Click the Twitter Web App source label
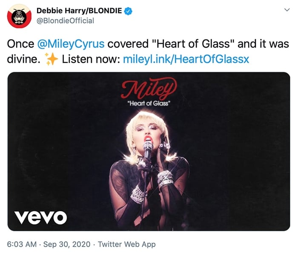This screenshot has width=298, height=256. tap(126, 244)
